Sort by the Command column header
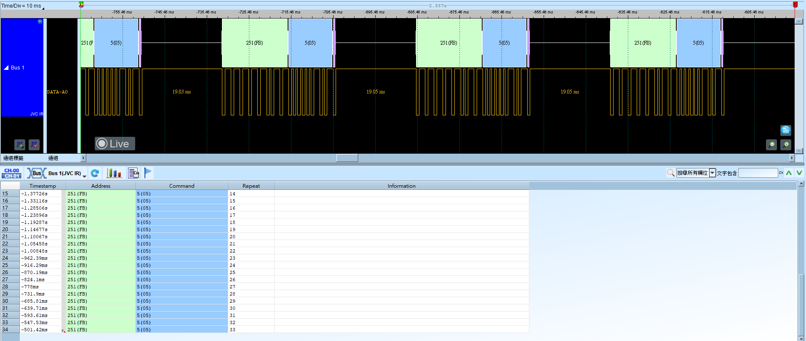 click(181, 186)
